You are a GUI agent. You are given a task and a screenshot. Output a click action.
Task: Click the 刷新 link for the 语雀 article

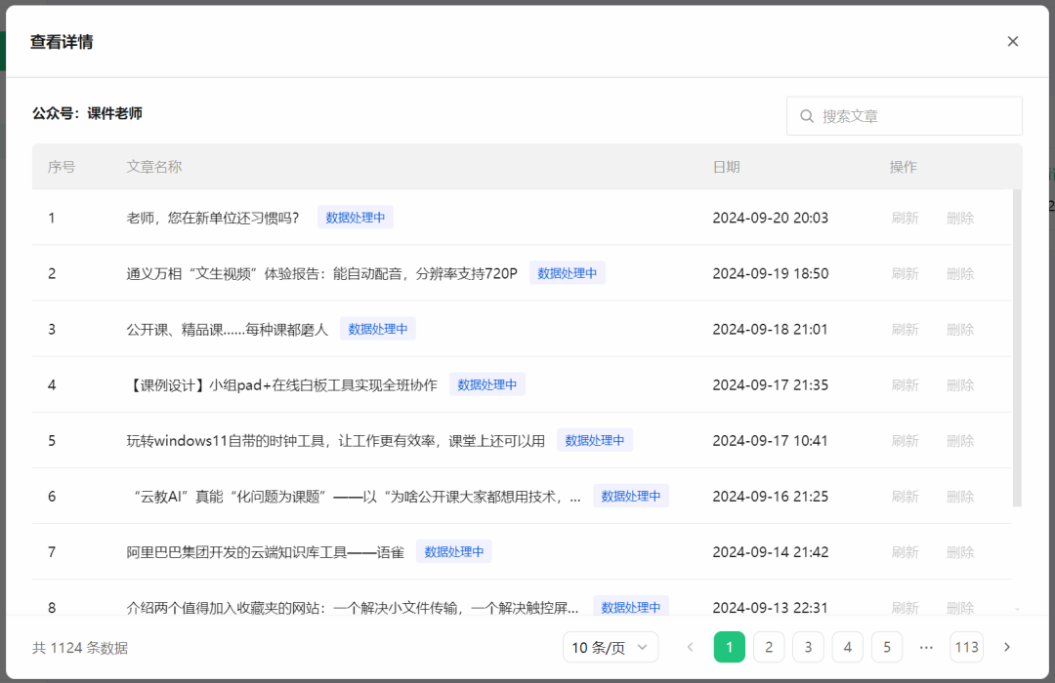click(x=906, y=550)
